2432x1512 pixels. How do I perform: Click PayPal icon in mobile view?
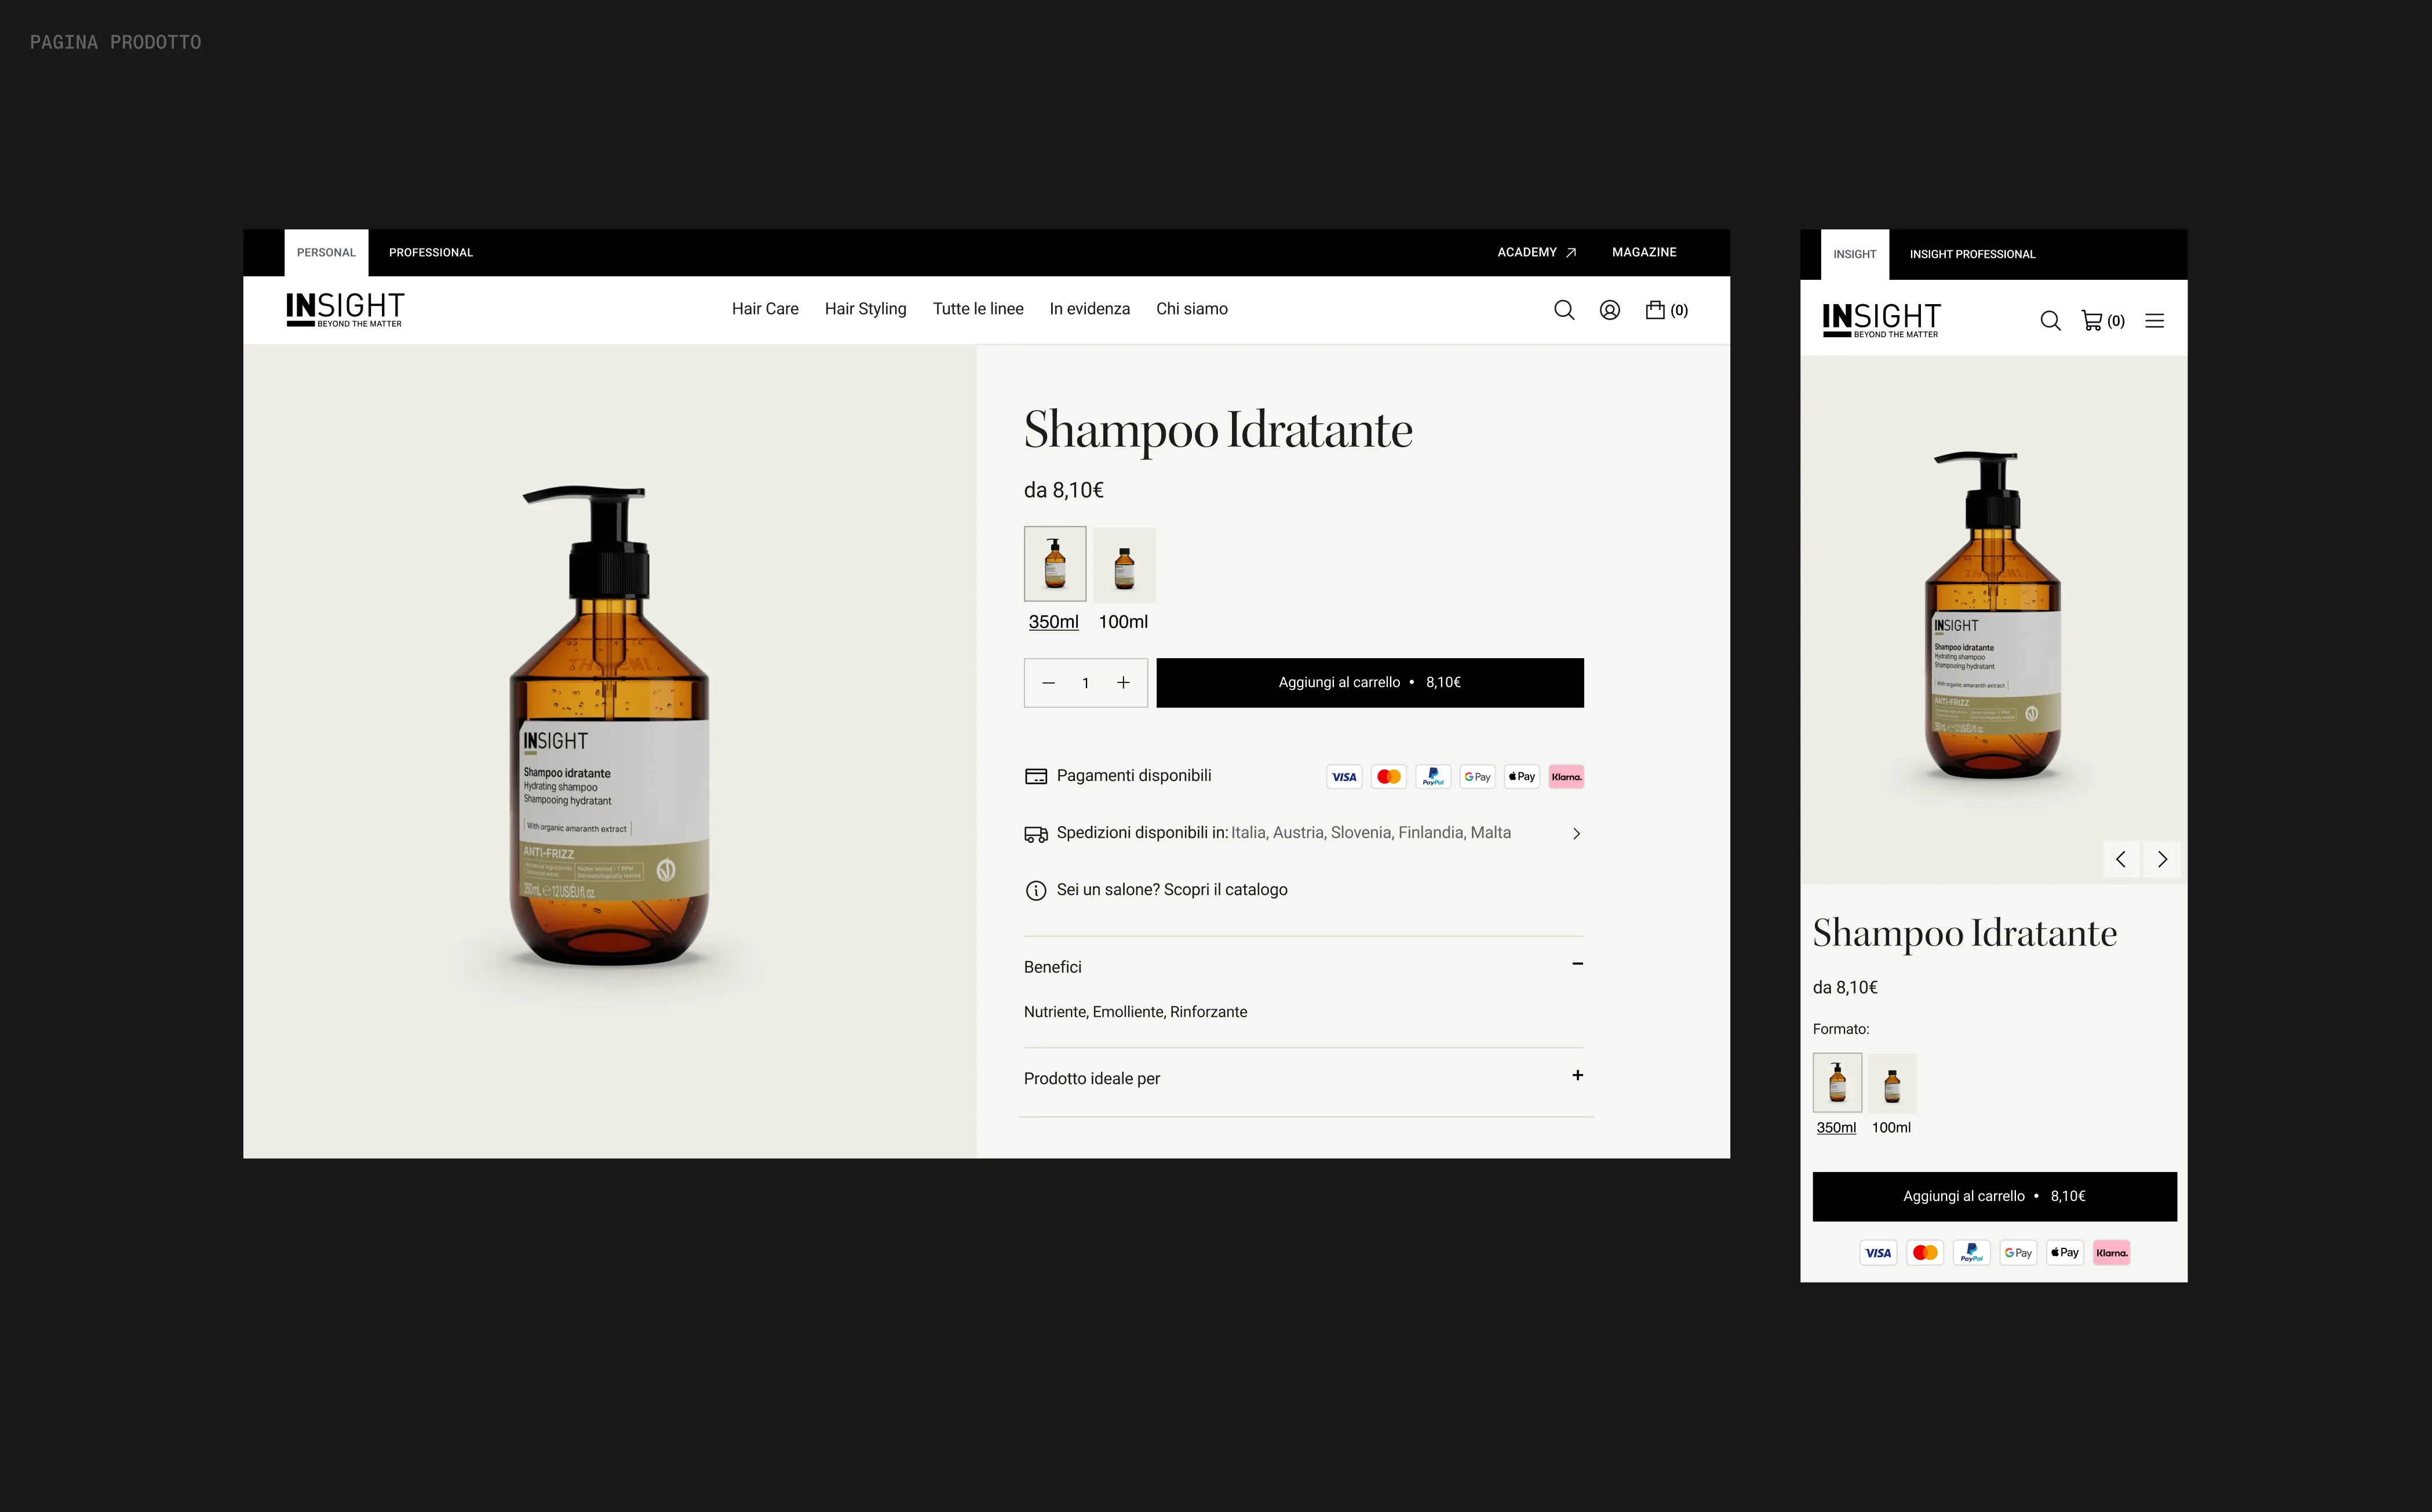tap(1971, 1253)
